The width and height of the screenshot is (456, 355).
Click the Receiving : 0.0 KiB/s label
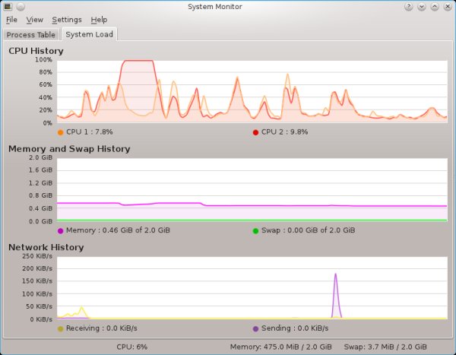click(102, 328)
